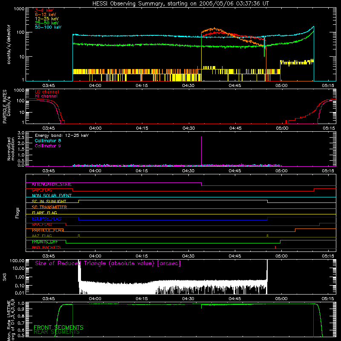Screen dimensions: 341x341
Task: Click the SC_IN_SUNLIGHT flag label
Action: click(49, 201)
